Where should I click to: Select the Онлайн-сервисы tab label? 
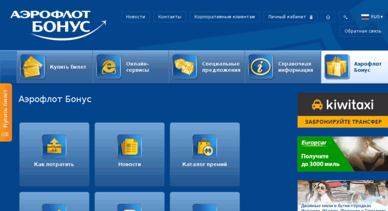click(x=138, y=67)
